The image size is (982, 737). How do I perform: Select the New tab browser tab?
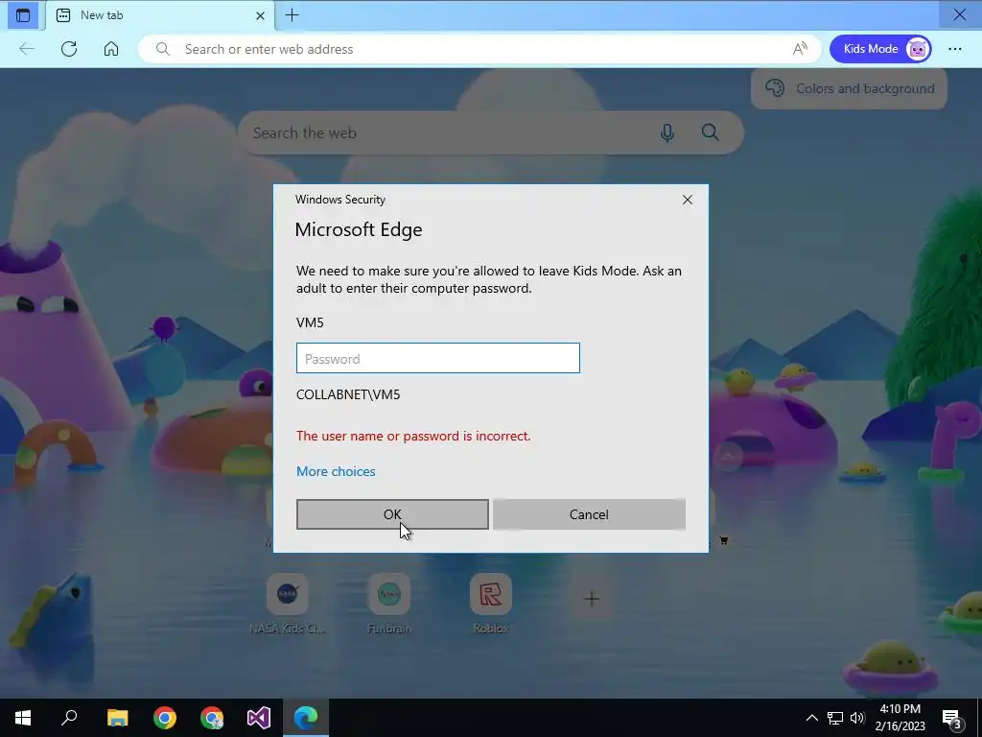point(160,15)
